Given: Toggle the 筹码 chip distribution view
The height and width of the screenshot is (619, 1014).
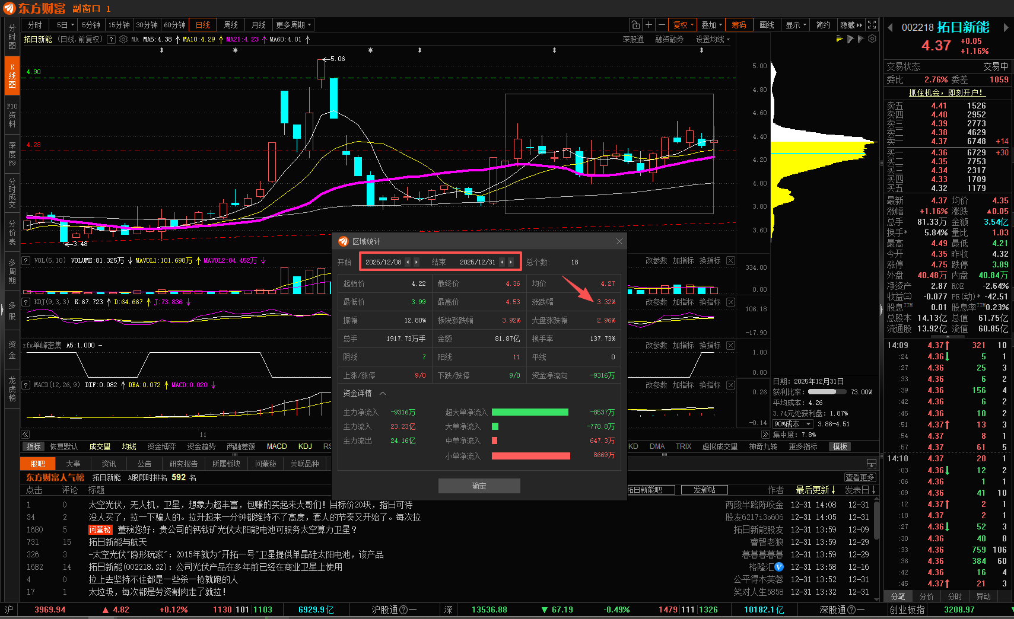Looking at the screenshot, I should pos(739,25).
